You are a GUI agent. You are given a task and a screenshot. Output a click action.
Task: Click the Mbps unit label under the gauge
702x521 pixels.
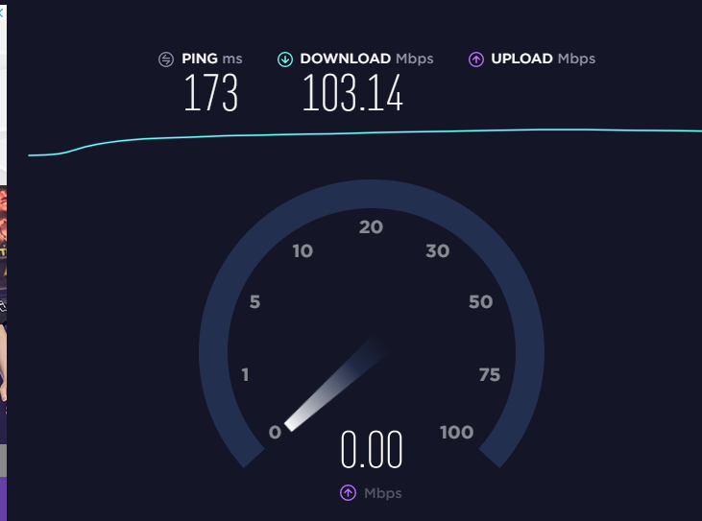[x=383, y=493]
